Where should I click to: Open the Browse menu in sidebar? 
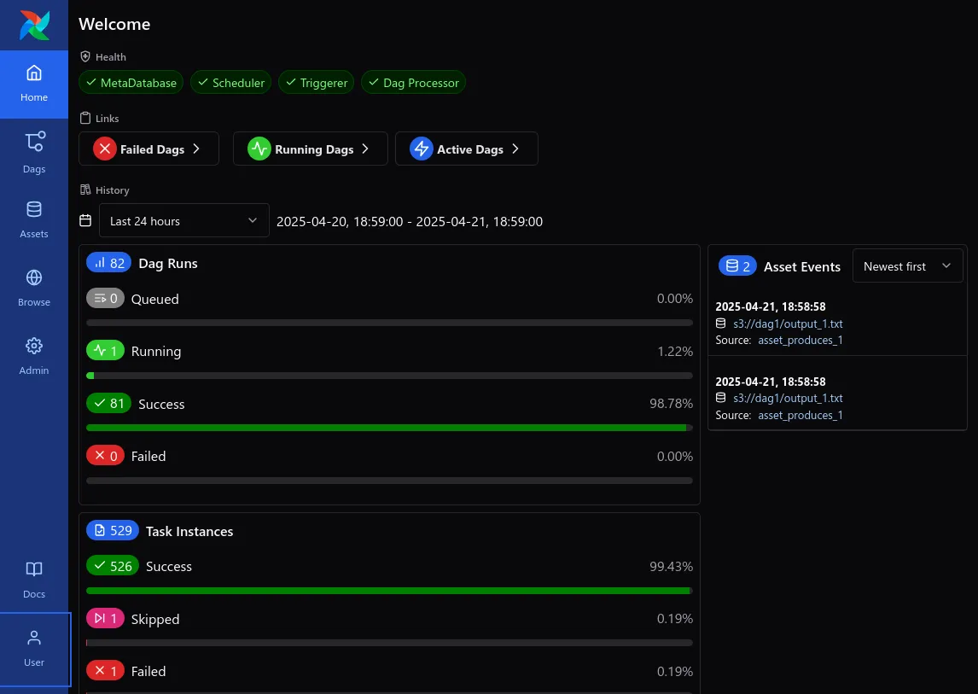coord(33,288)
